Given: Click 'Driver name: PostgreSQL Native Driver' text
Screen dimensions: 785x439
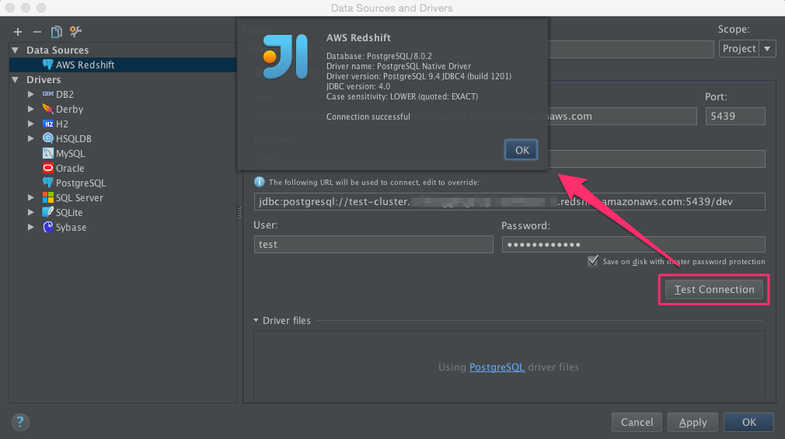Looking at the screenshot, I should [399, 66].
